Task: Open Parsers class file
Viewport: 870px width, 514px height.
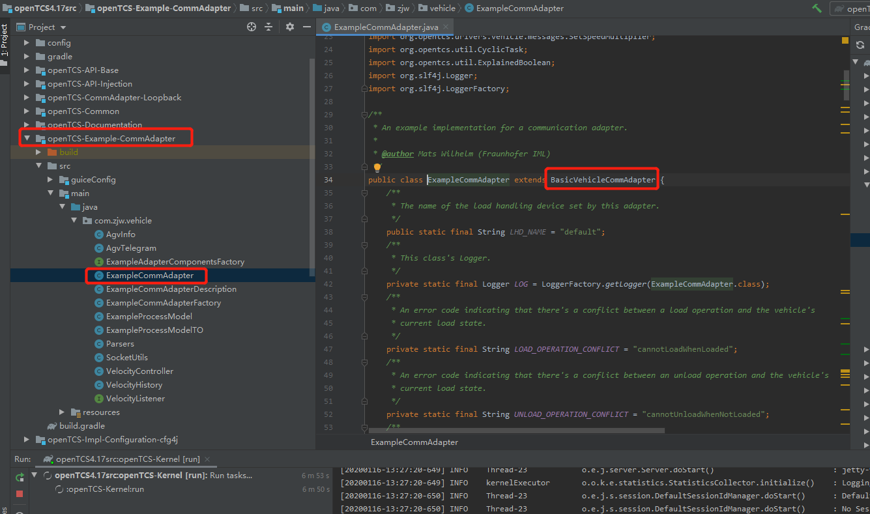Action: (x=120, y=343)
